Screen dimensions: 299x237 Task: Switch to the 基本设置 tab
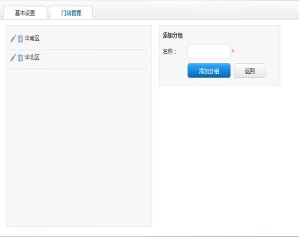point(25,13)
